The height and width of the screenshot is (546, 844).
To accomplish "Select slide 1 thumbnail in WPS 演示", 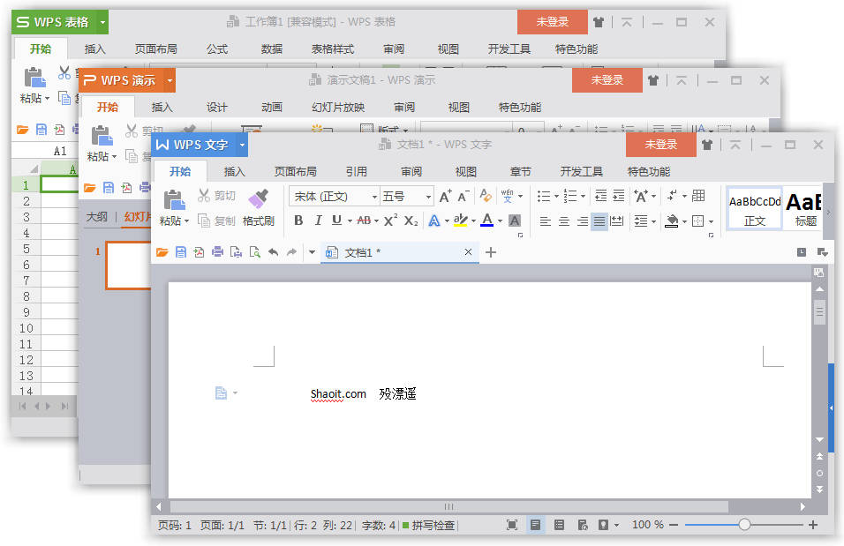I will [129, 266].
